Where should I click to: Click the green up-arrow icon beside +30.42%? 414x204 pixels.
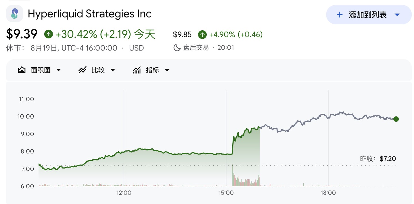point(49,35)
